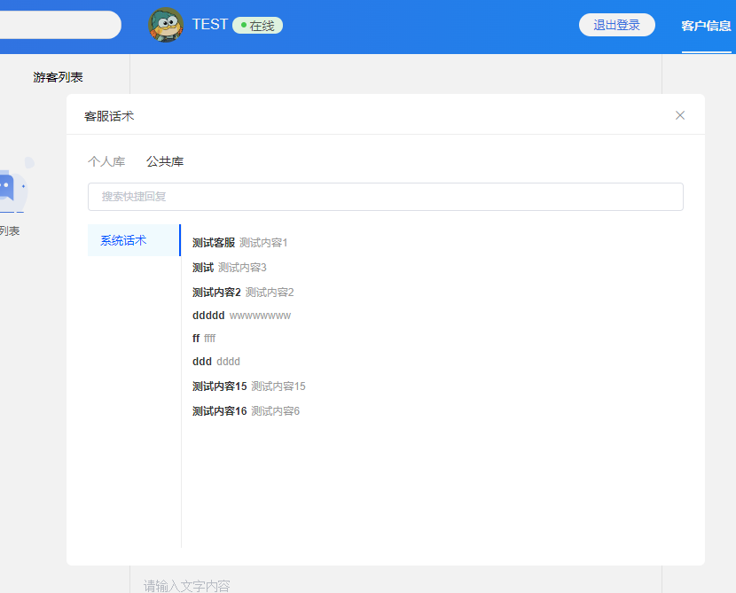
Task: Open the 游客列表 visitor list
Action: point(58,77)
